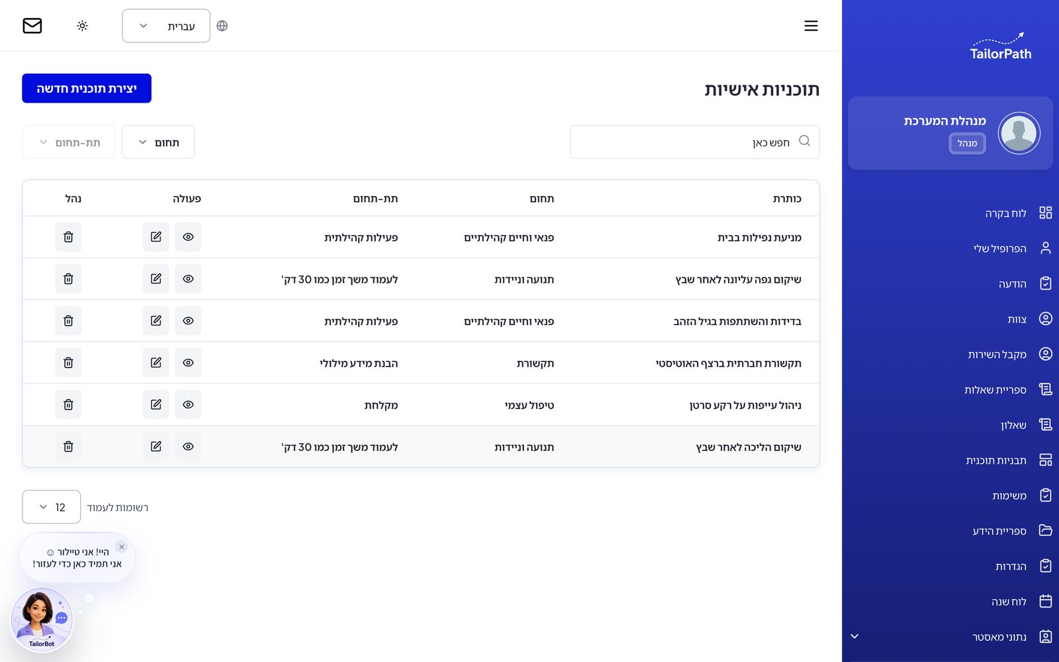The image size is (1059, 662).
Task: Click the user profile avatar picture
Action: [1019, 133]
